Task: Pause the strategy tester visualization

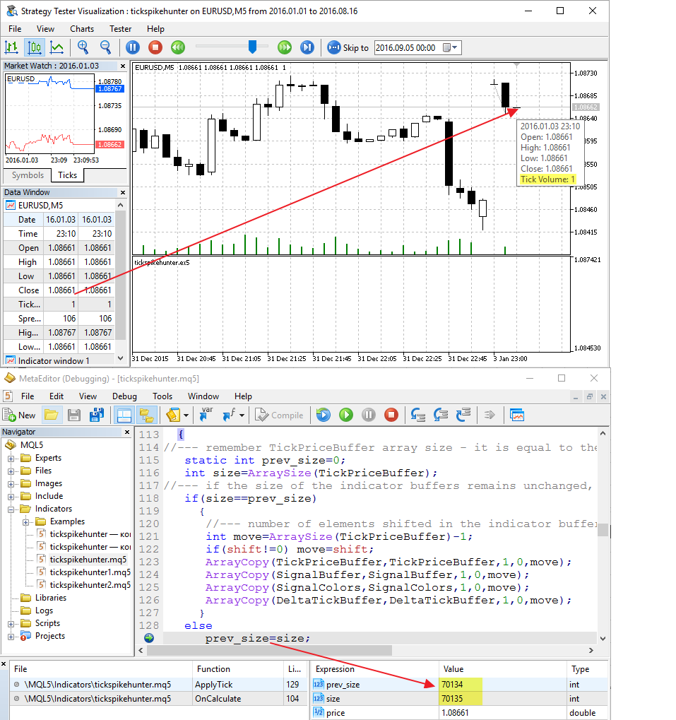Action: [133, 47]
